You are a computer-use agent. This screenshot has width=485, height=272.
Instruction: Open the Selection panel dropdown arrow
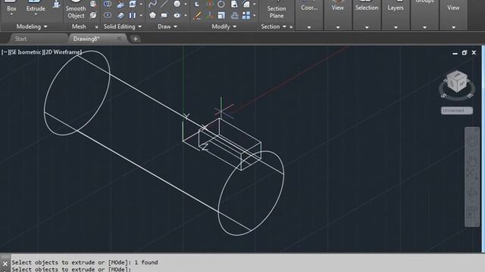click(367, 27)
